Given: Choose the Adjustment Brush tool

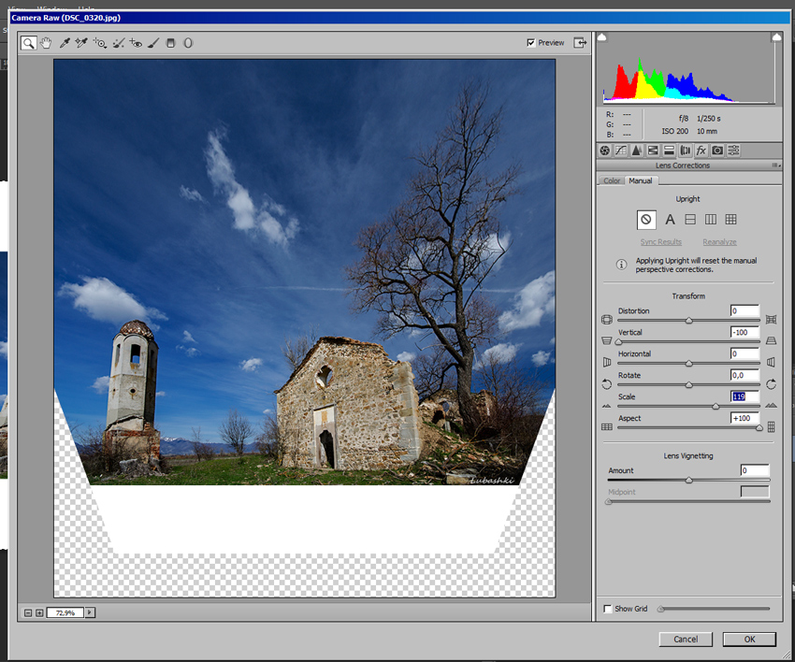Looking at the screenshot, I should (153, 43).
